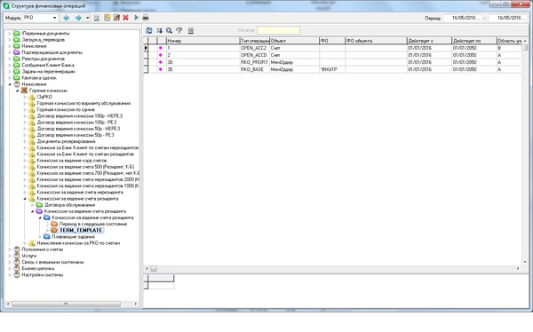Click orange folder icon of TERM_TEMPLATE
The height and width of the screenshot is (332, 533).
pyautogui.click(x=54, y=231)
